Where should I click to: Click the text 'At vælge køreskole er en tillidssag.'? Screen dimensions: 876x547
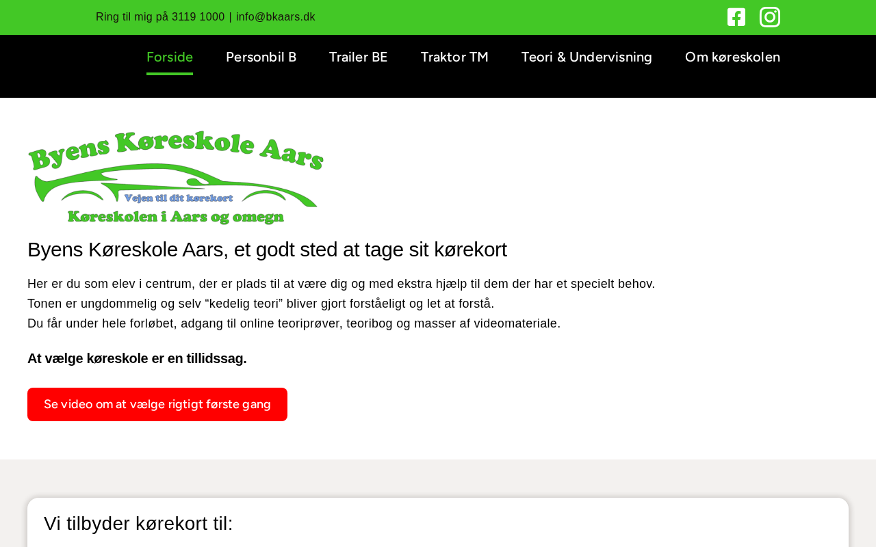tap(137, 358)
